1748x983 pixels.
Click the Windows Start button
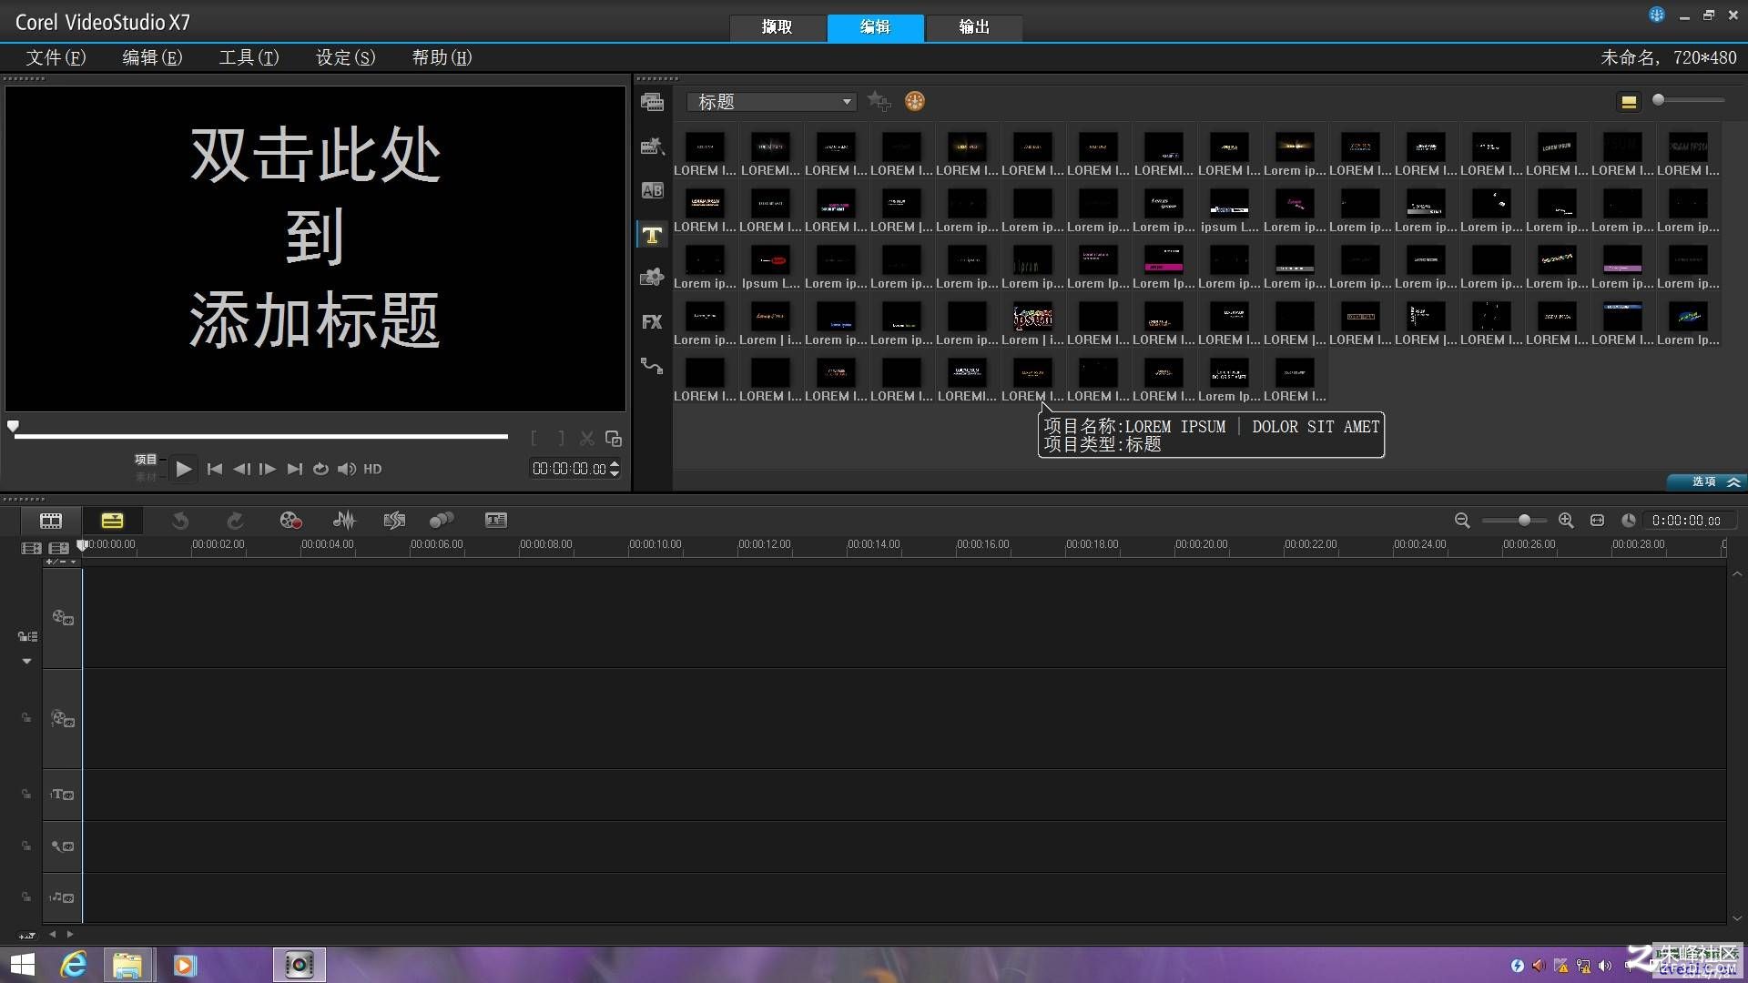(22, 965)
